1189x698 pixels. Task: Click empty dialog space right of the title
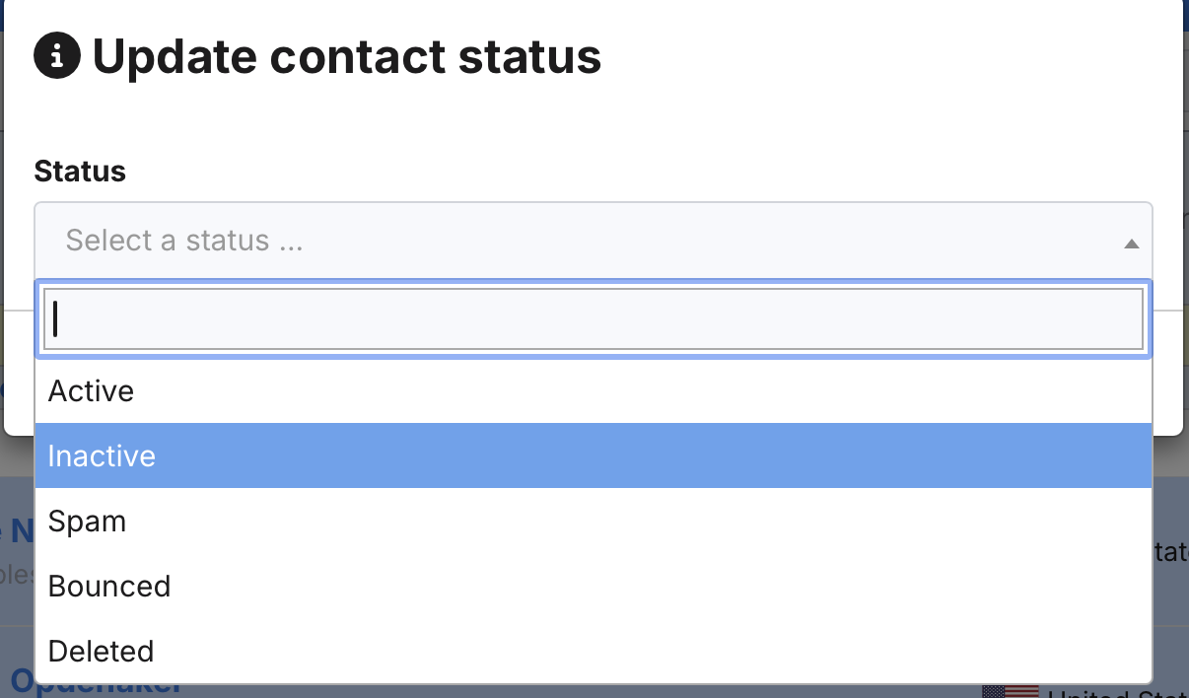(887, 57)
